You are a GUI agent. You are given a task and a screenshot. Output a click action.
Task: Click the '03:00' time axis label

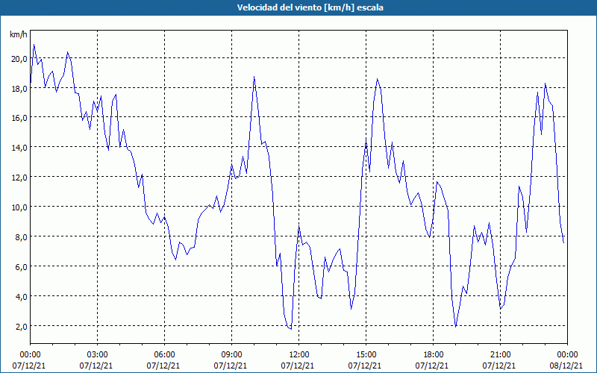tap(97, 355)
